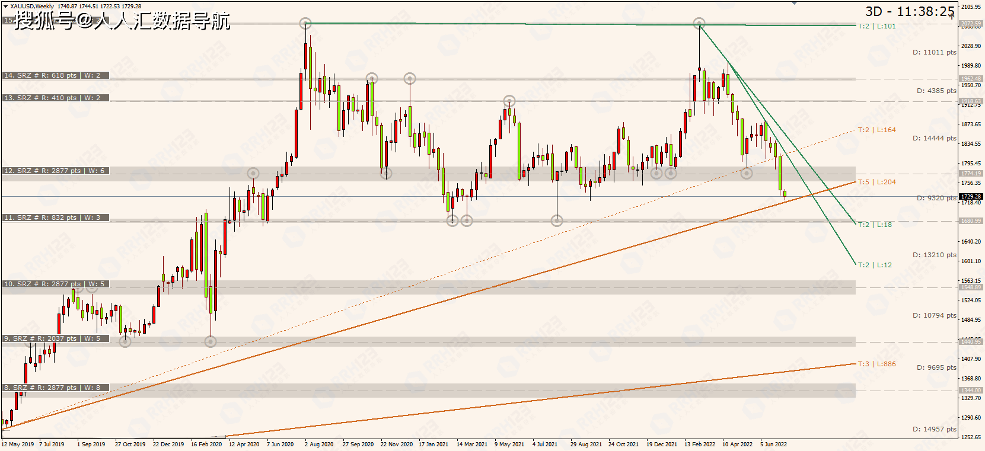The width and height of the screenshot is (985, 451).
Task: Click the D: 9320 pts distance label
Action: pos(936,198)
